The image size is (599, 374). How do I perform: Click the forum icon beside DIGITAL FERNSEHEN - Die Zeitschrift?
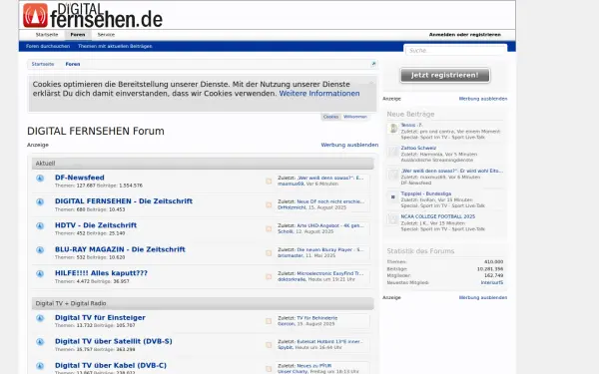pyautogui.click(x=40, y=201)
